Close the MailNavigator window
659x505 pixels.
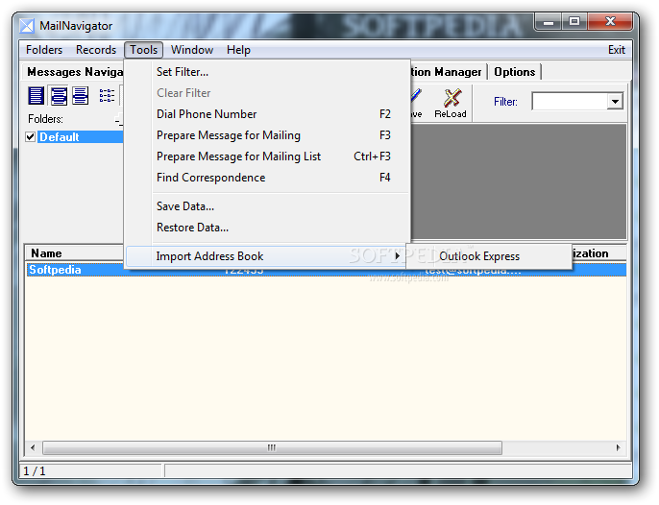tap(610, 22)
